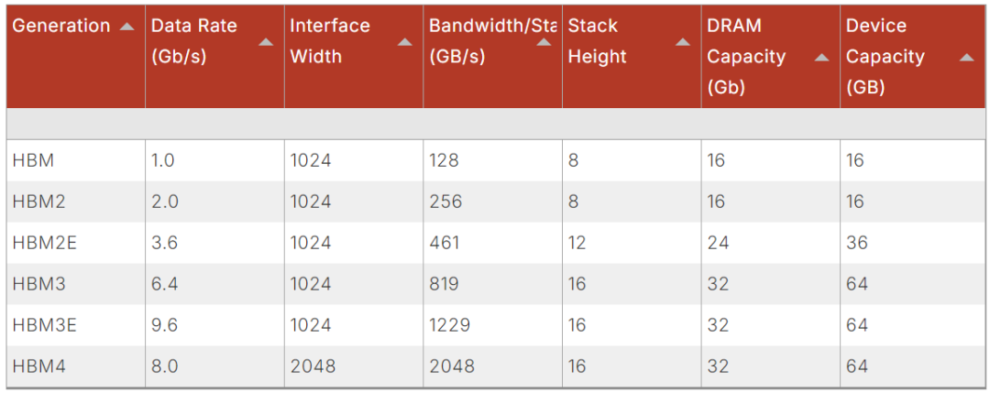Click the Generation column sort arrow
The width and height of the screenshot is (990, 393).
point(127,26)
